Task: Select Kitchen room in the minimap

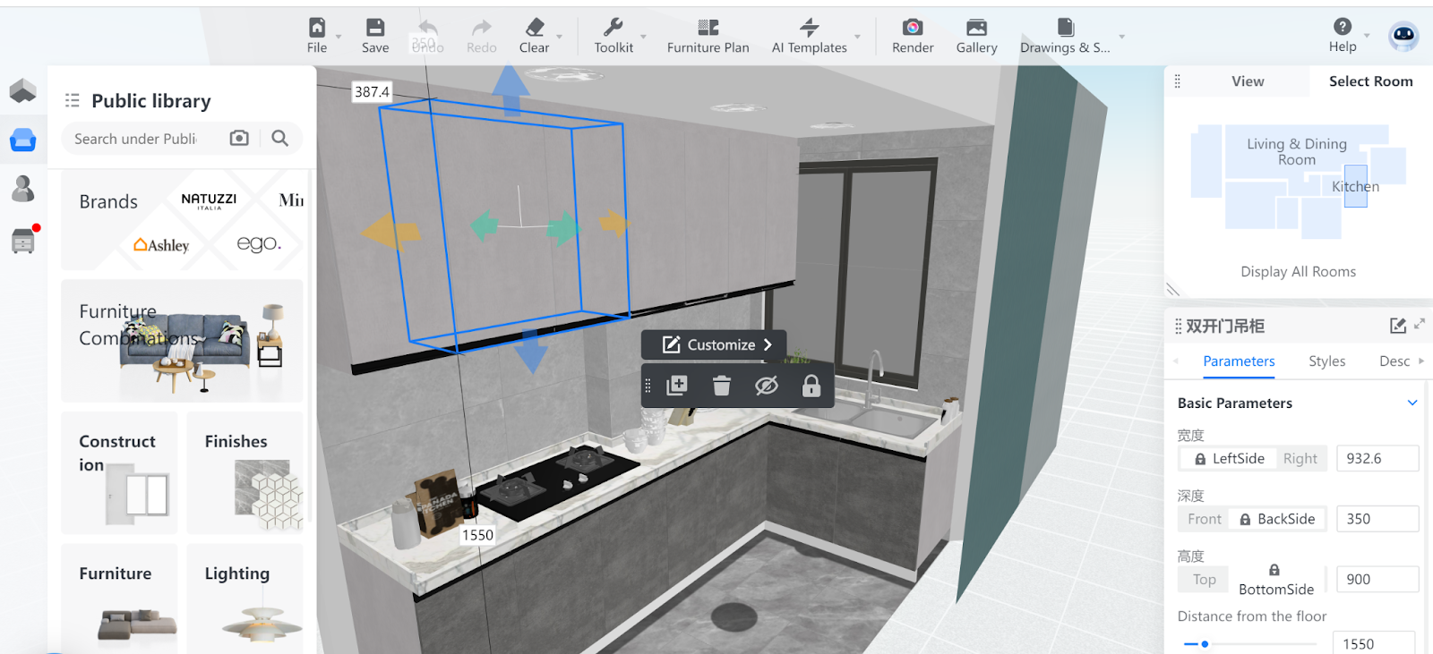Action: [1356, 186]
